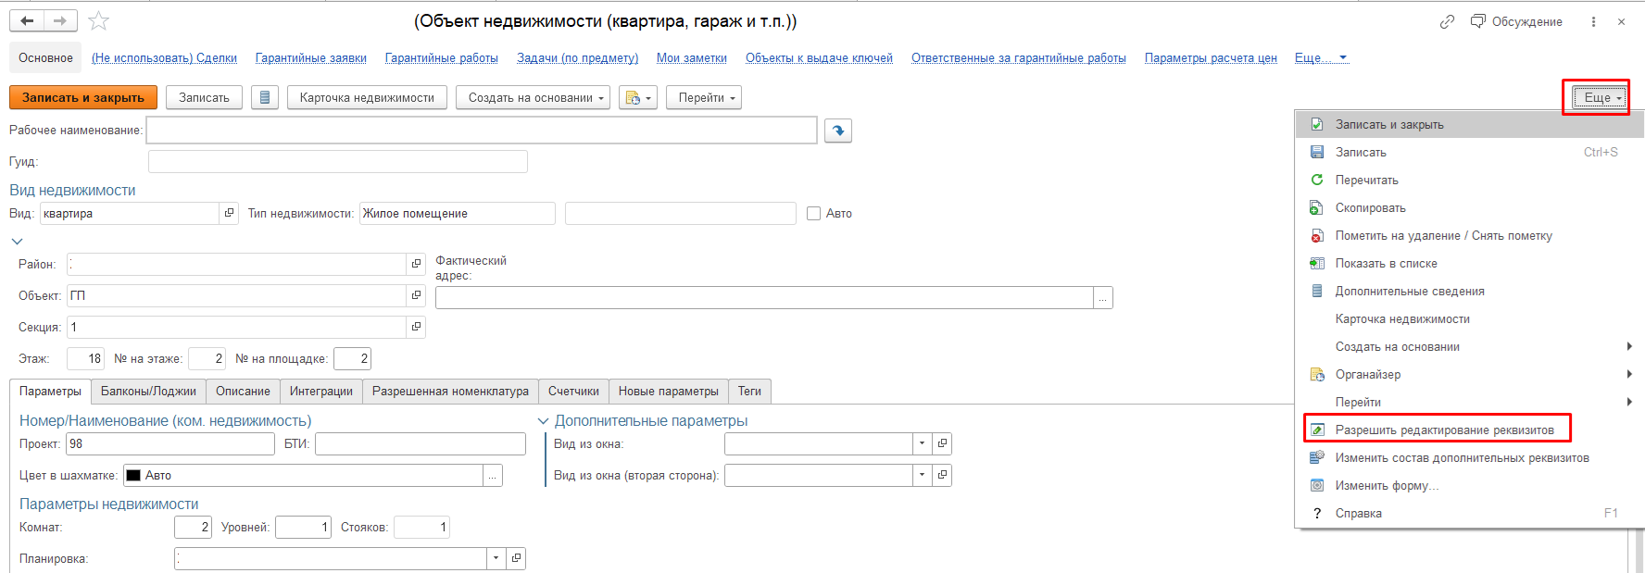Image resolution: width=1645 pixels, height=573 pixels.
Task: Open the Обсуждение discussion panel
Action: click(1516, 21)
